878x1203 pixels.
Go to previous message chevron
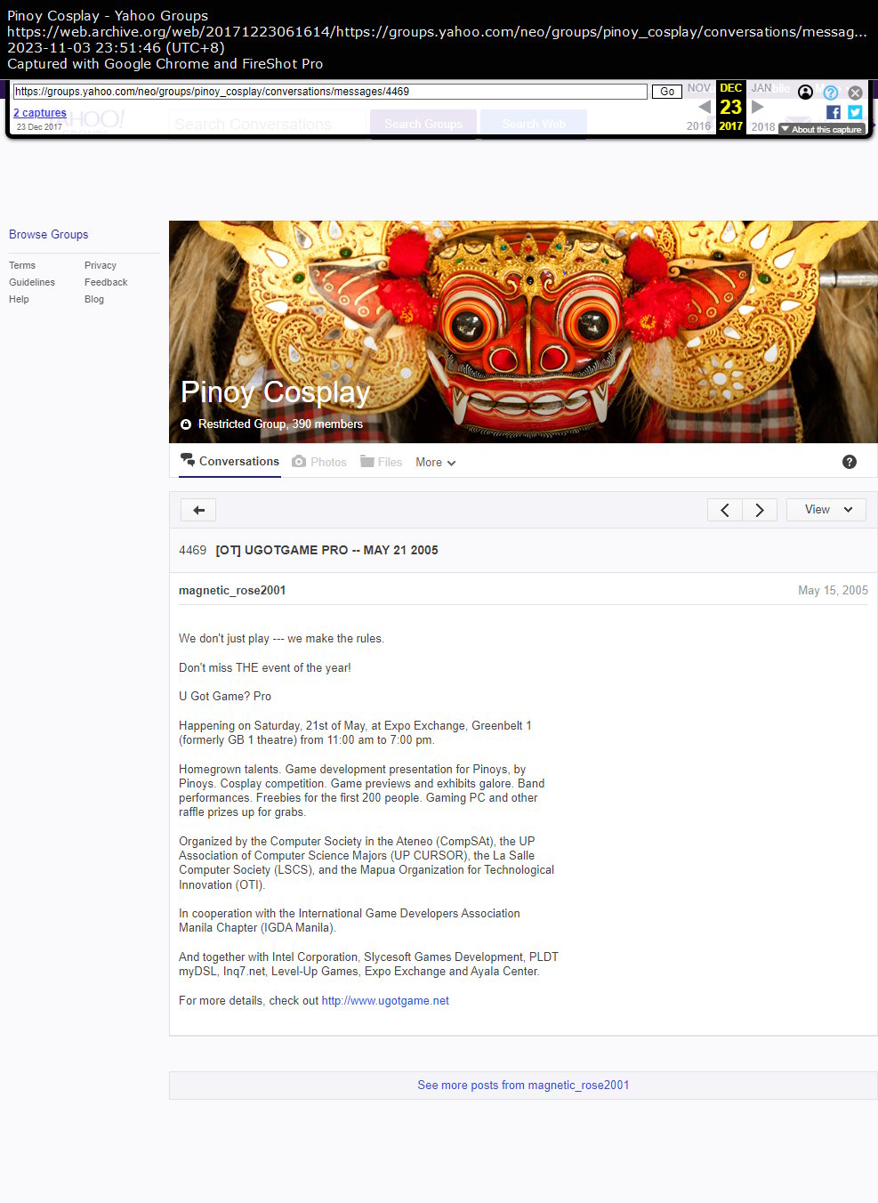click(725, 510)
